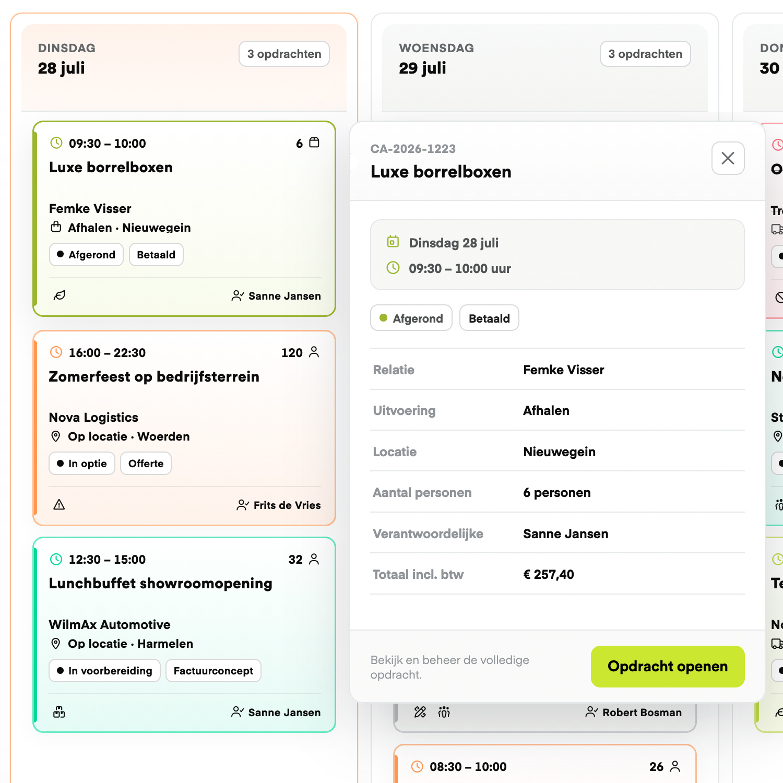Click pickup bag icon beside Afhalen · Nieuwegein
This screenshot has height=783, width=783.
coord(56,227)
